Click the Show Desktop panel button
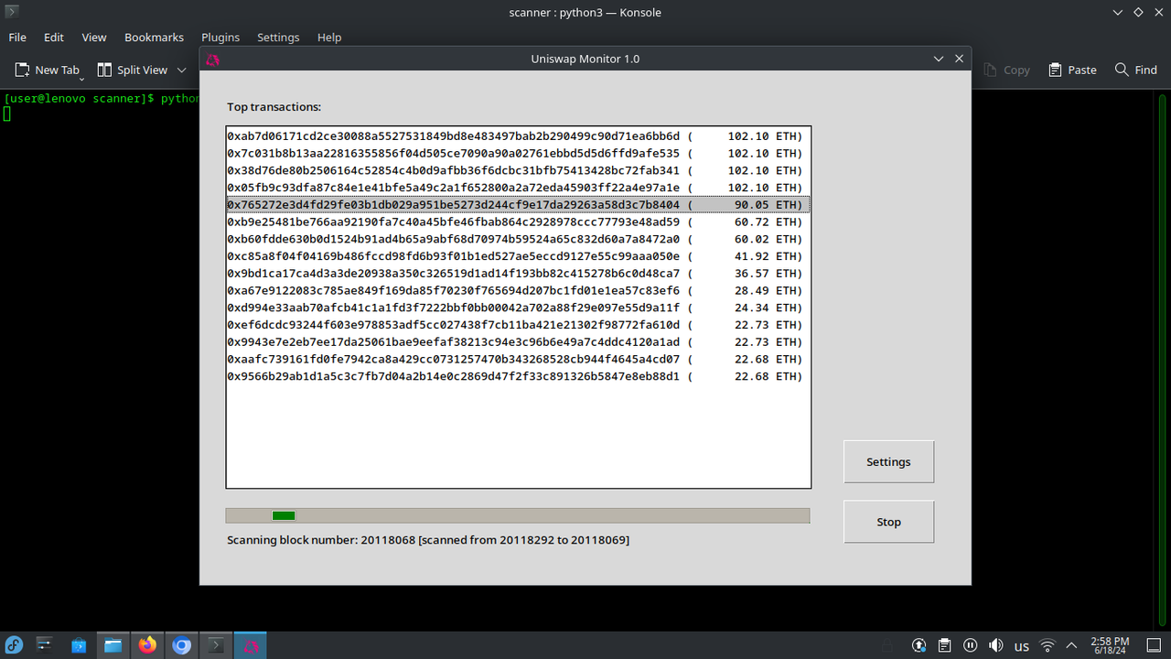This screenshot has width=1171, height=659. point(1153,645)
